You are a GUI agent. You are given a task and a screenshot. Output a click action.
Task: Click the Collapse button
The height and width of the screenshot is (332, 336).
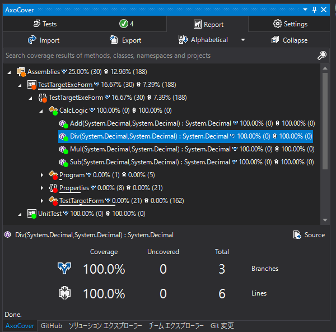pos(290,40)
